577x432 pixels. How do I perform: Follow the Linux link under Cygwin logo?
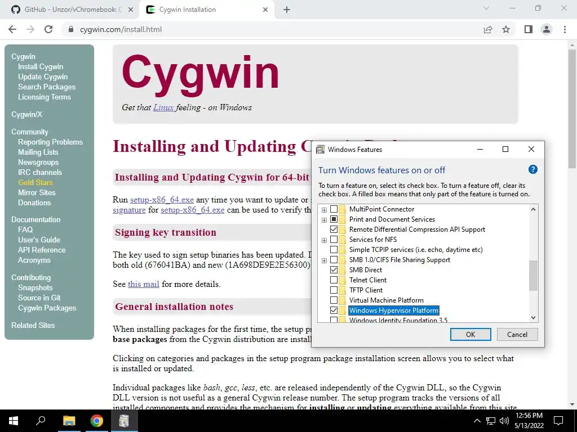(x=163, y=107)
